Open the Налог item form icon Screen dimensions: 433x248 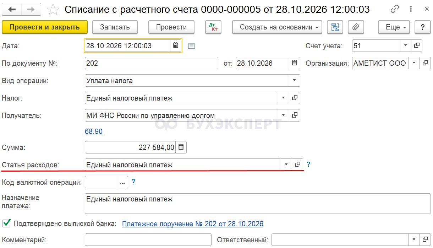(295, 98)
